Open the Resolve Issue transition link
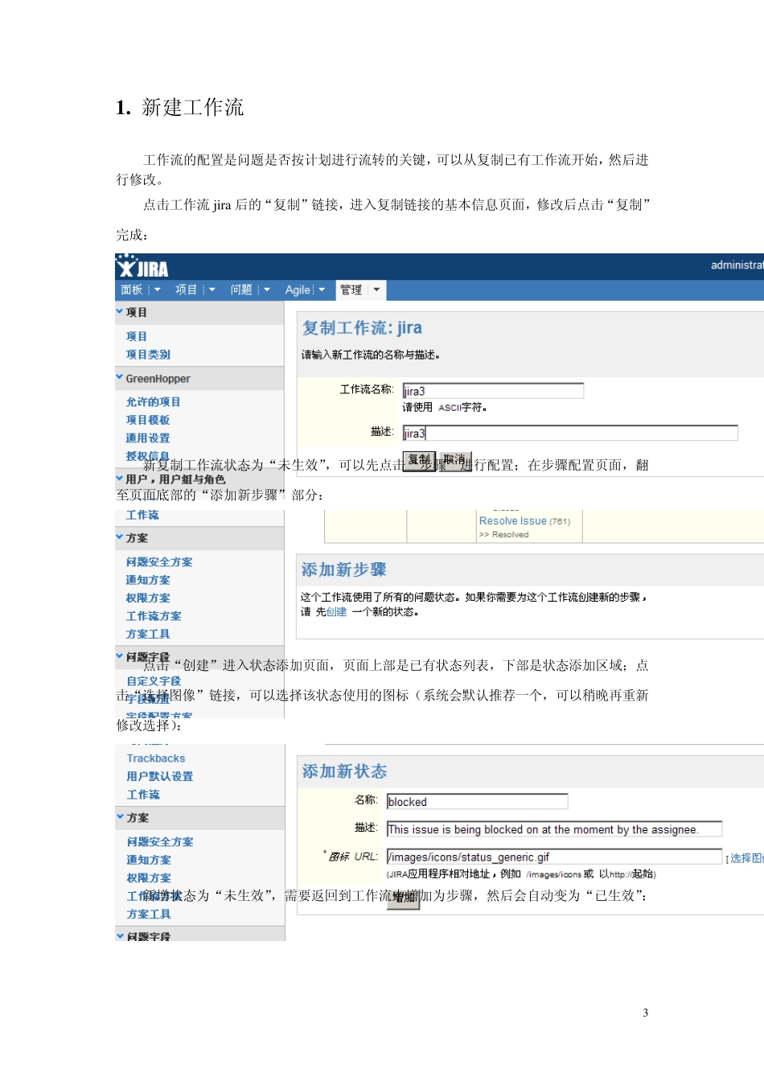The height and width of the screenshot is (1081, 764). 513,521
